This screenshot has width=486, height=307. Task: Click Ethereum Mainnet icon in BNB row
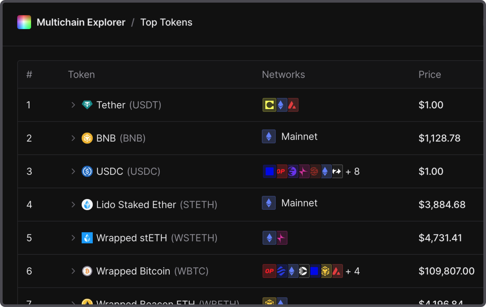pos(269,137)
